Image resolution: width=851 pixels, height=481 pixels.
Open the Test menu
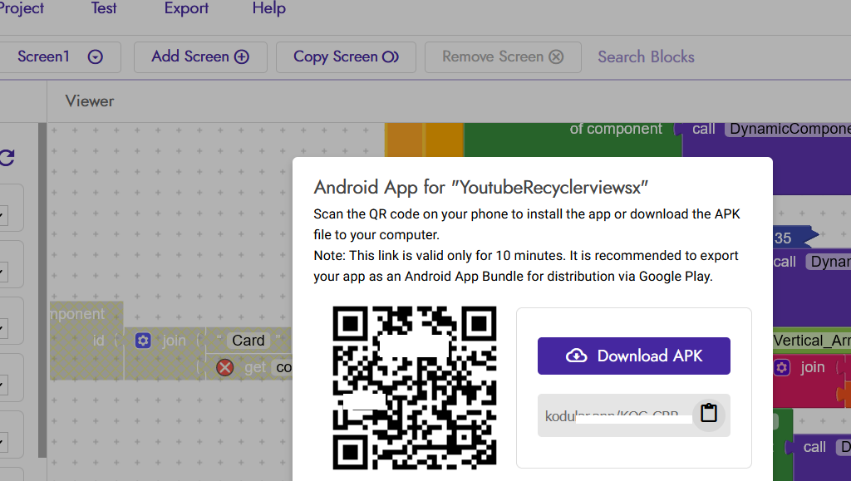(104, 8)
